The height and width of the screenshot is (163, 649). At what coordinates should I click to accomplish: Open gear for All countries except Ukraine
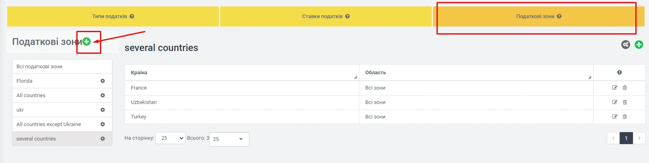(x=102, y=124)
